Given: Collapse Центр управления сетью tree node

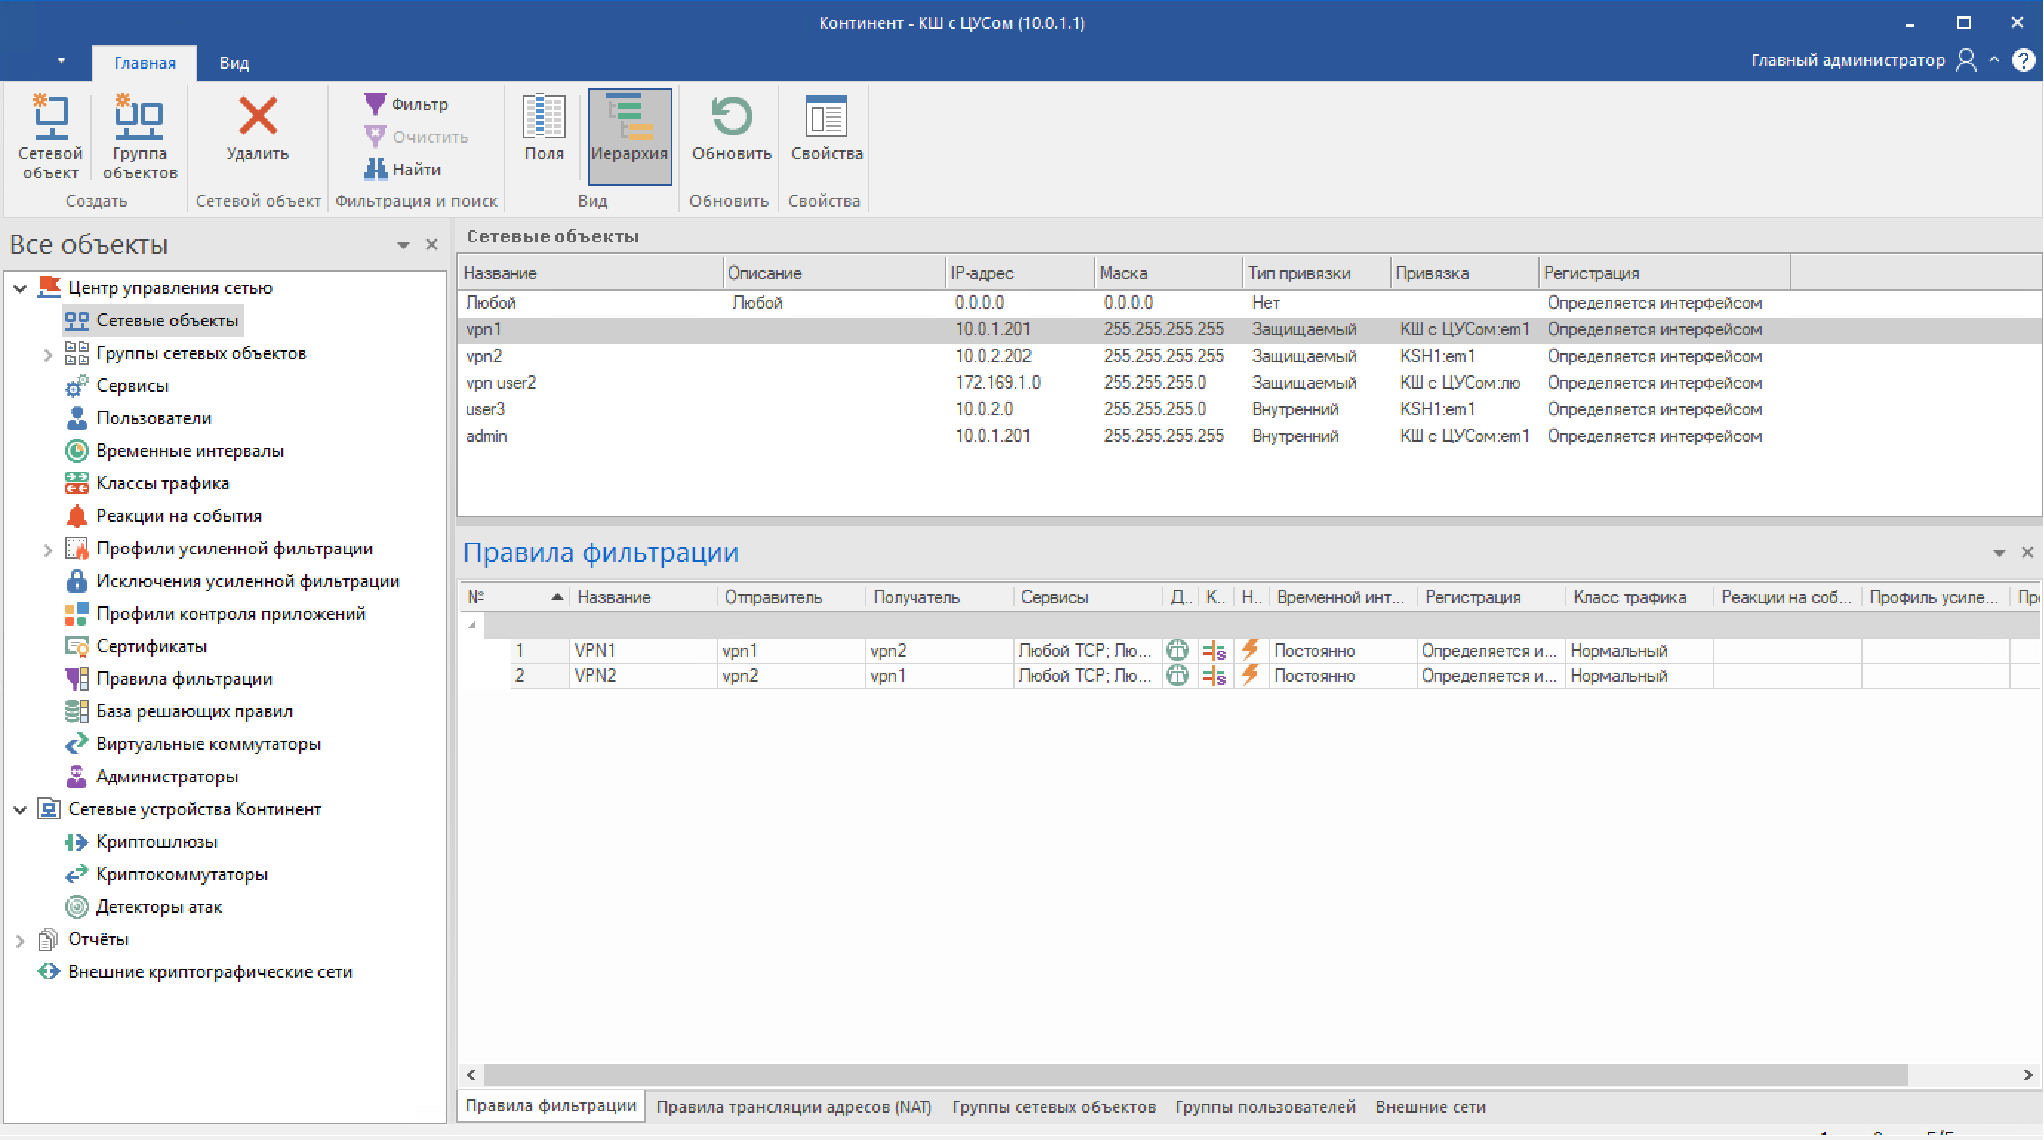Looking at the screenshot, I should [x=21, y=289].
